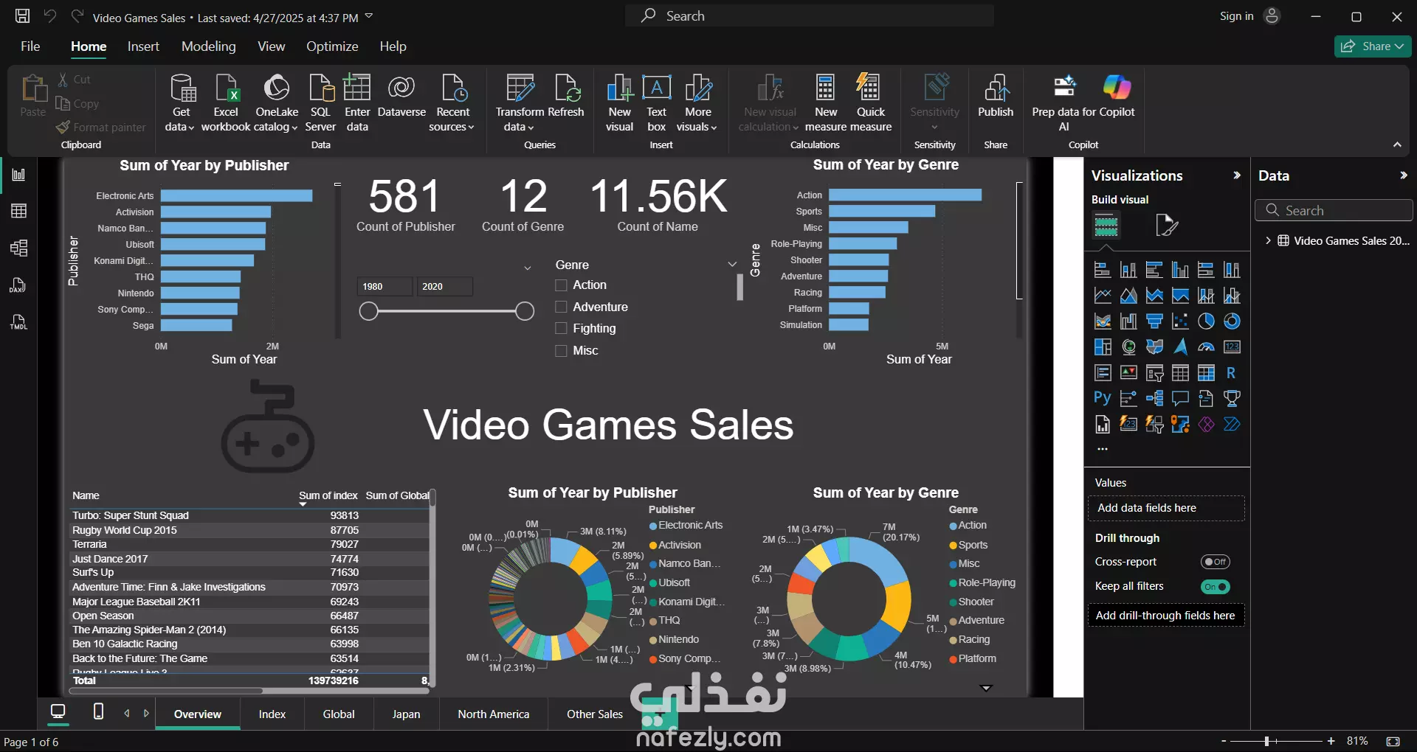Collapse the ribbon
The image size is (1417, 752).
pyautogui.click(x=1397, y=145)
